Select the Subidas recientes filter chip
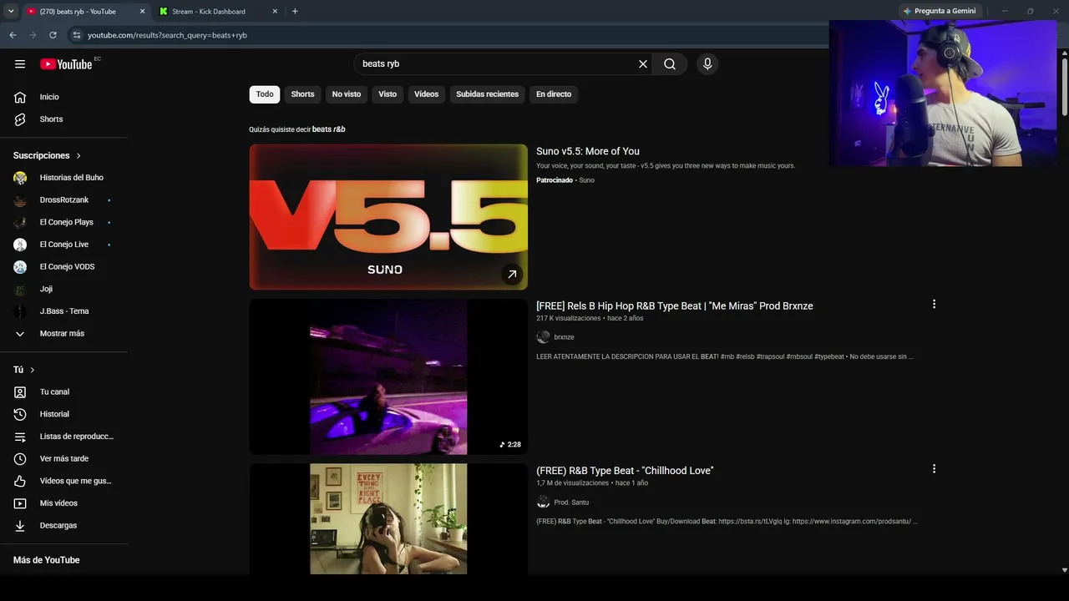1069x601 pixels. point(488,94)
